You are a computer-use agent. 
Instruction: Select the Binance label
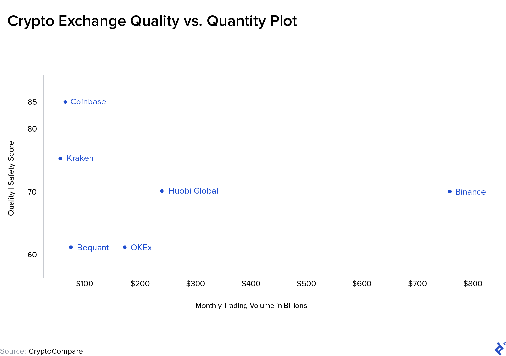click(x=470, y=192)
